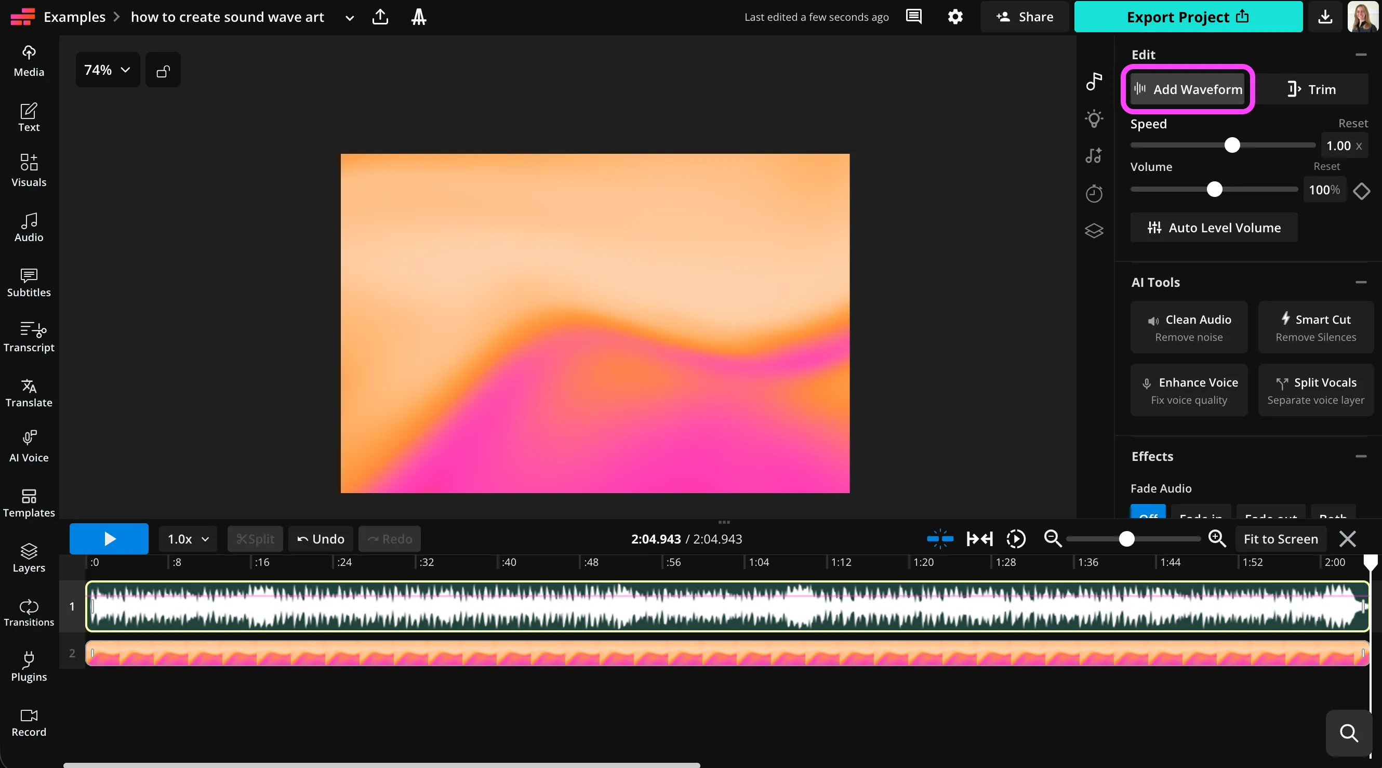Open the 1.0x playback speed dropdown
The height and width of the screenshot is (768, 1382).
(188, 539)
